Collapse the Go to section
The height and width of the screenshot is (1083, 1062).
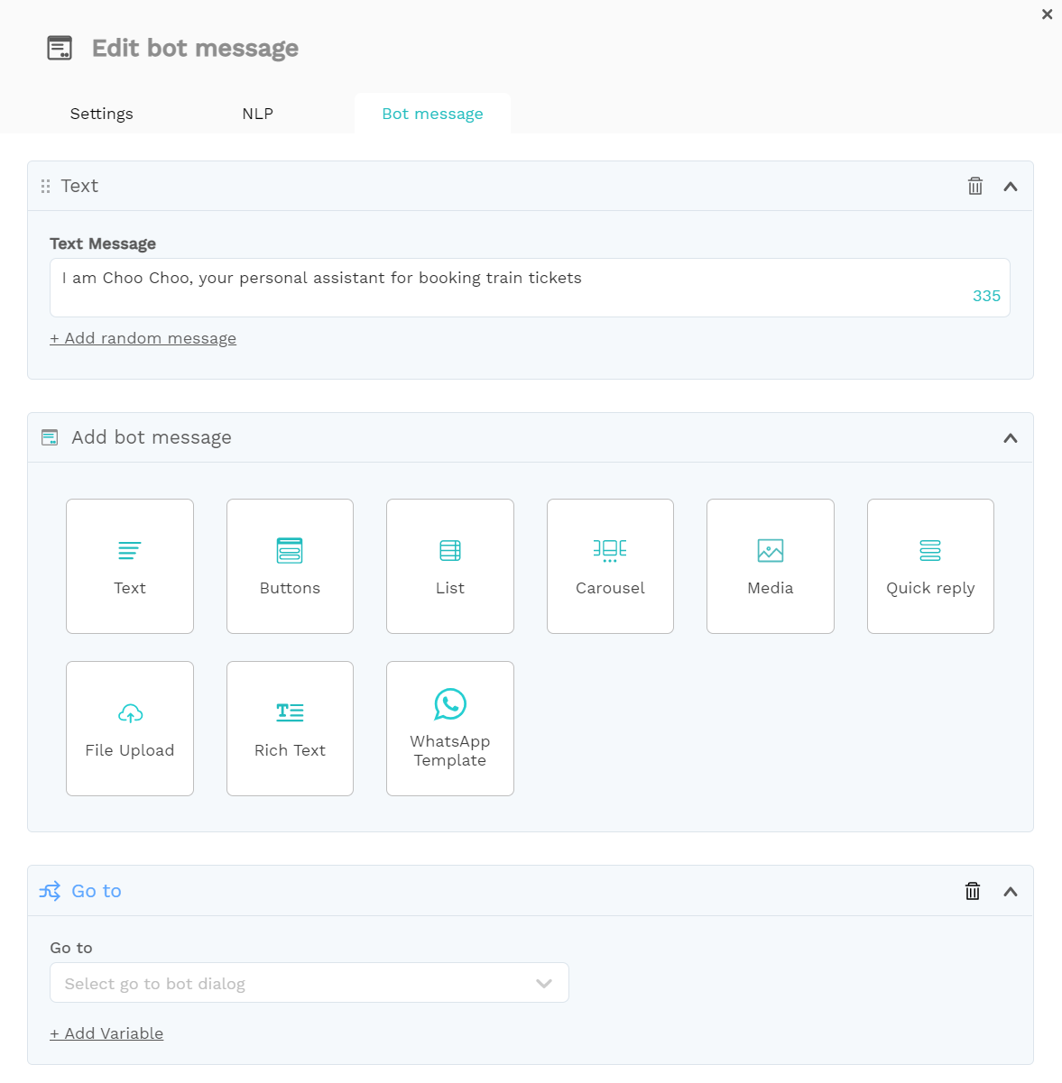(1011, 892)
